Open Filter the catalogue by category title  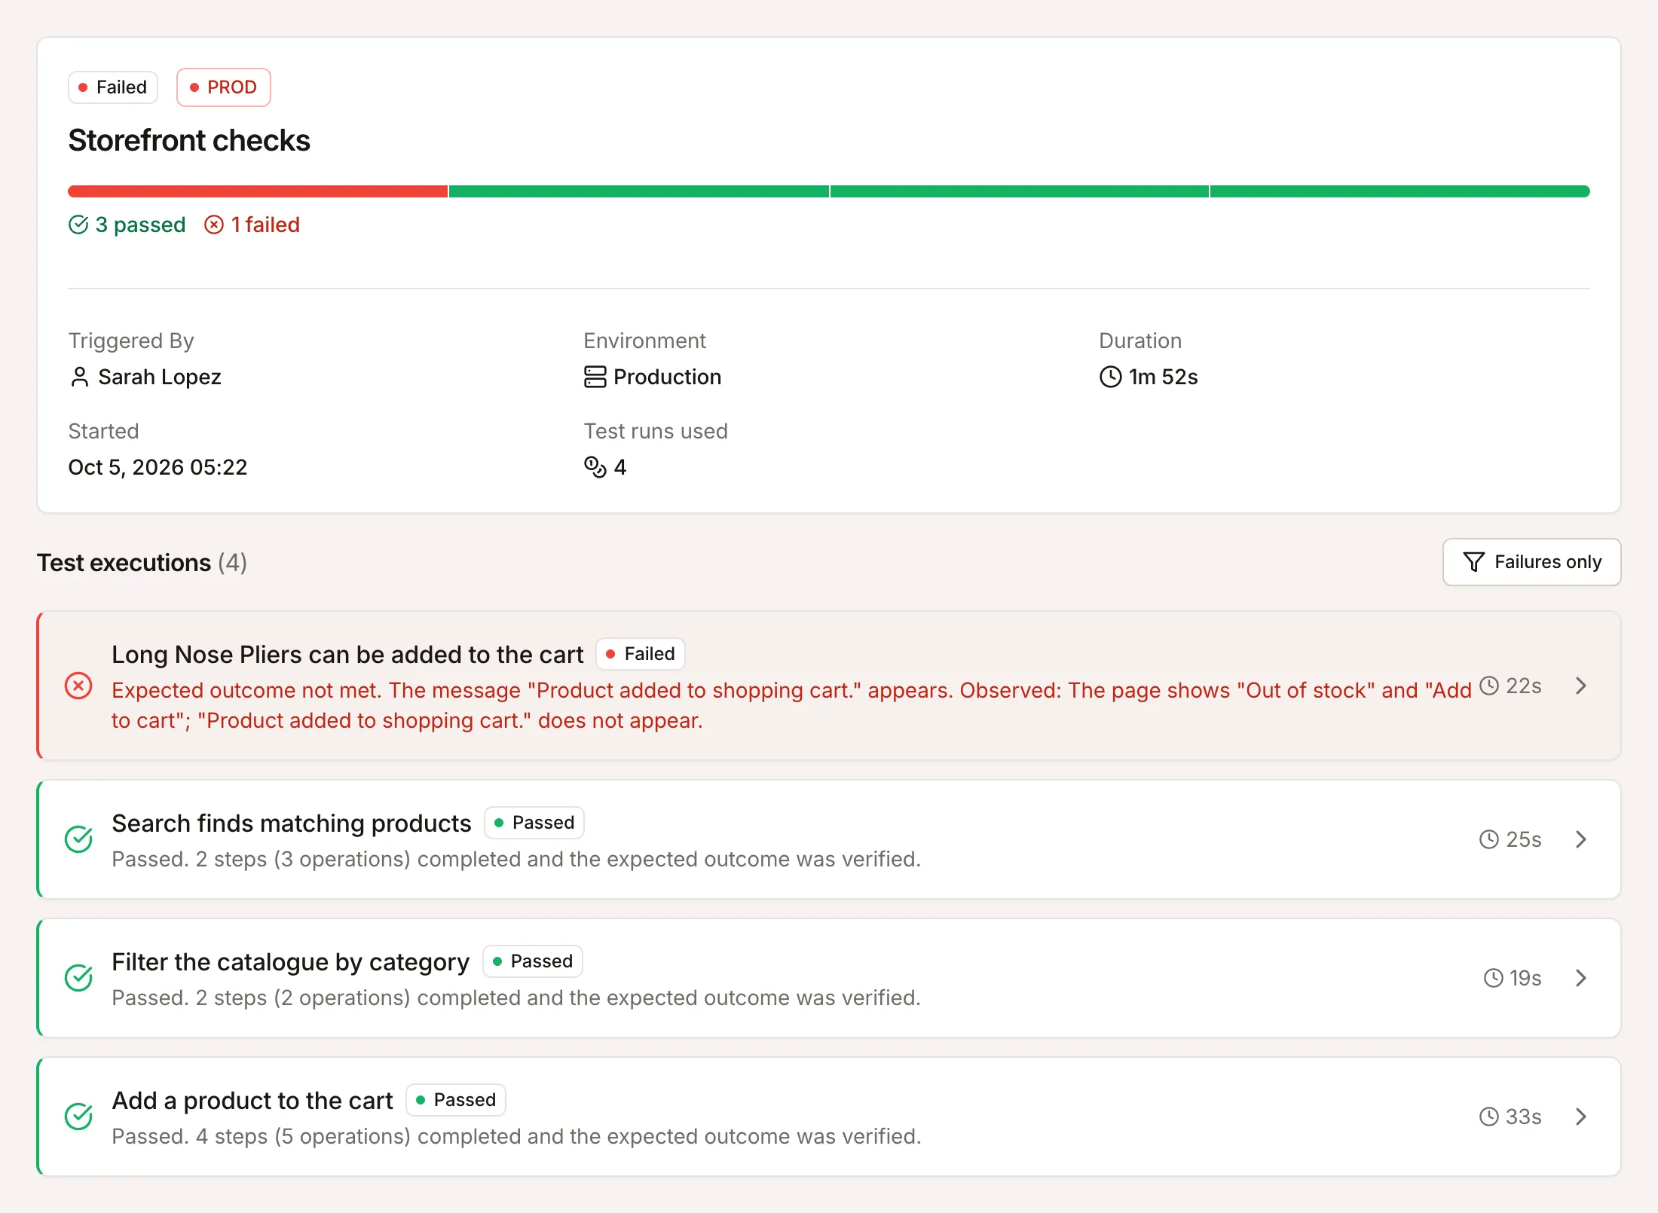[290, 961]
